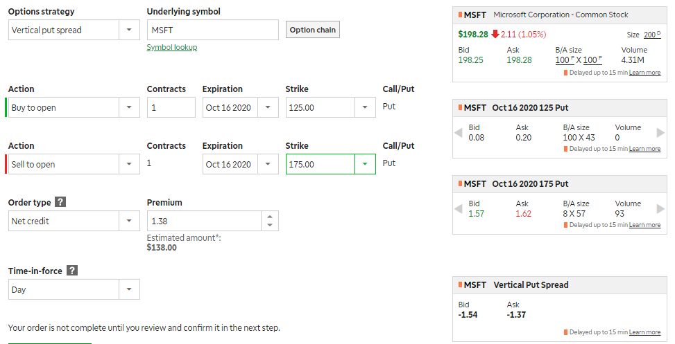675x344 pixels.
Task: Click the Time-in-force help question-mark icon
Action: 72,271
